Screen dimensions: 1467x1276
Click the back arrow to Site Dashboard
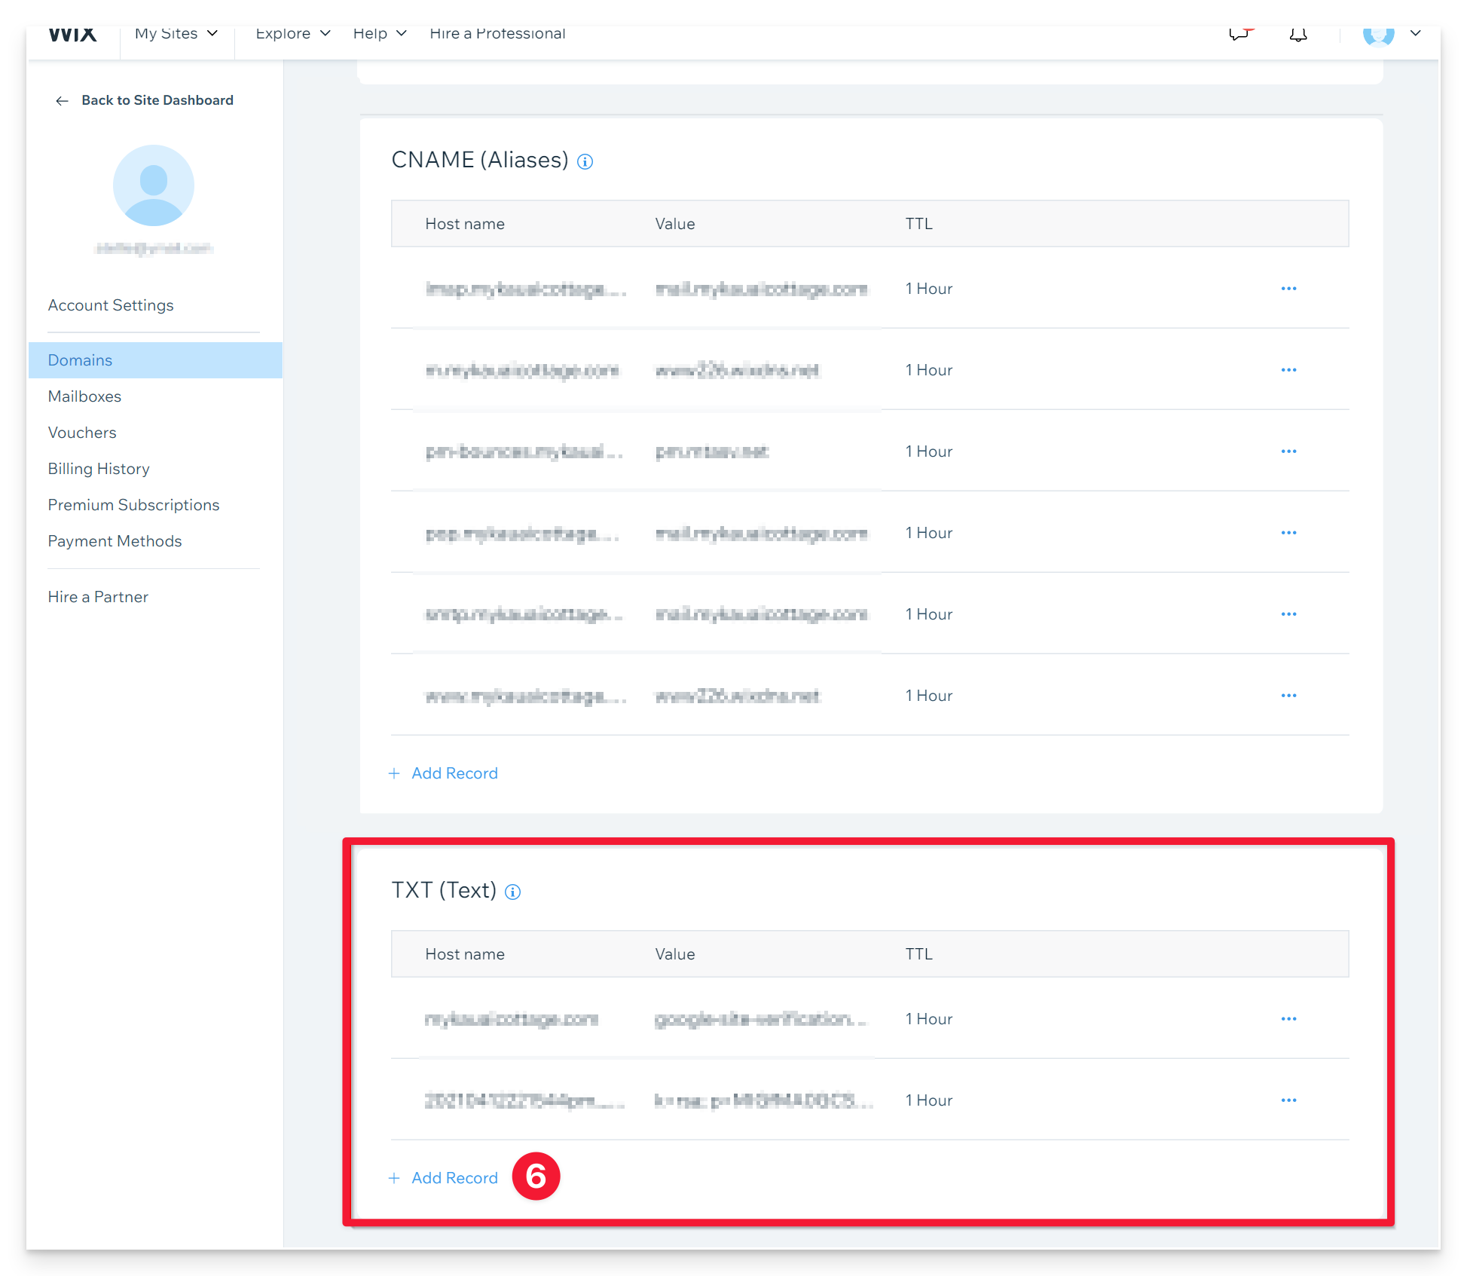pos(62,101)
